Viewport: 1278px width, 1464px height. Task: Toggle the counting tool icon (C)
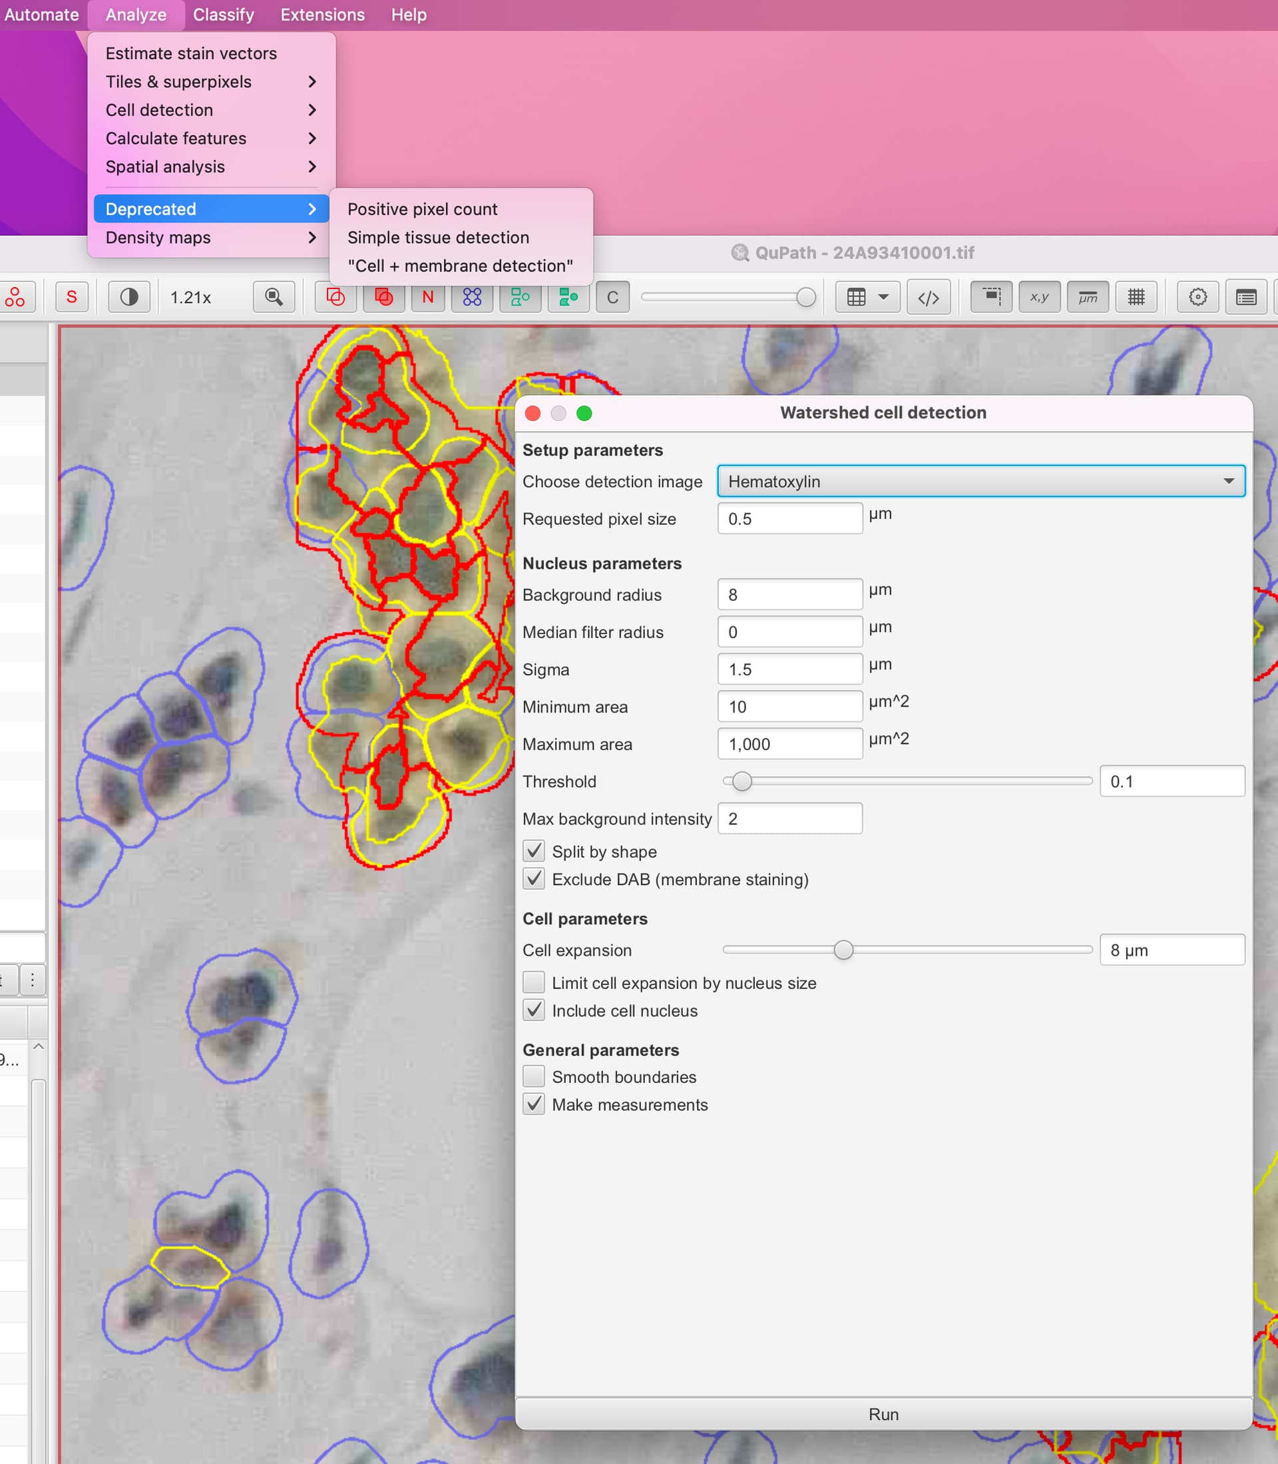tap(612, 298)
